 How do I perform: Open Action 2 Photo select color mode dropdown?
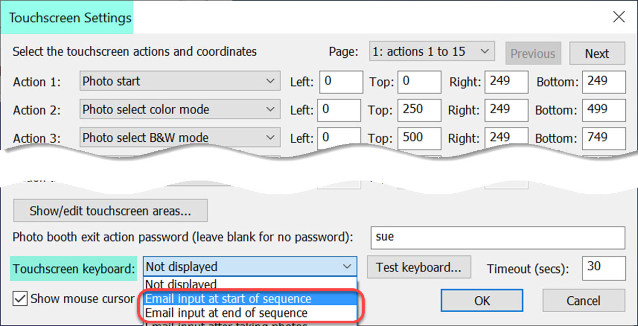(x=179, y=110)
